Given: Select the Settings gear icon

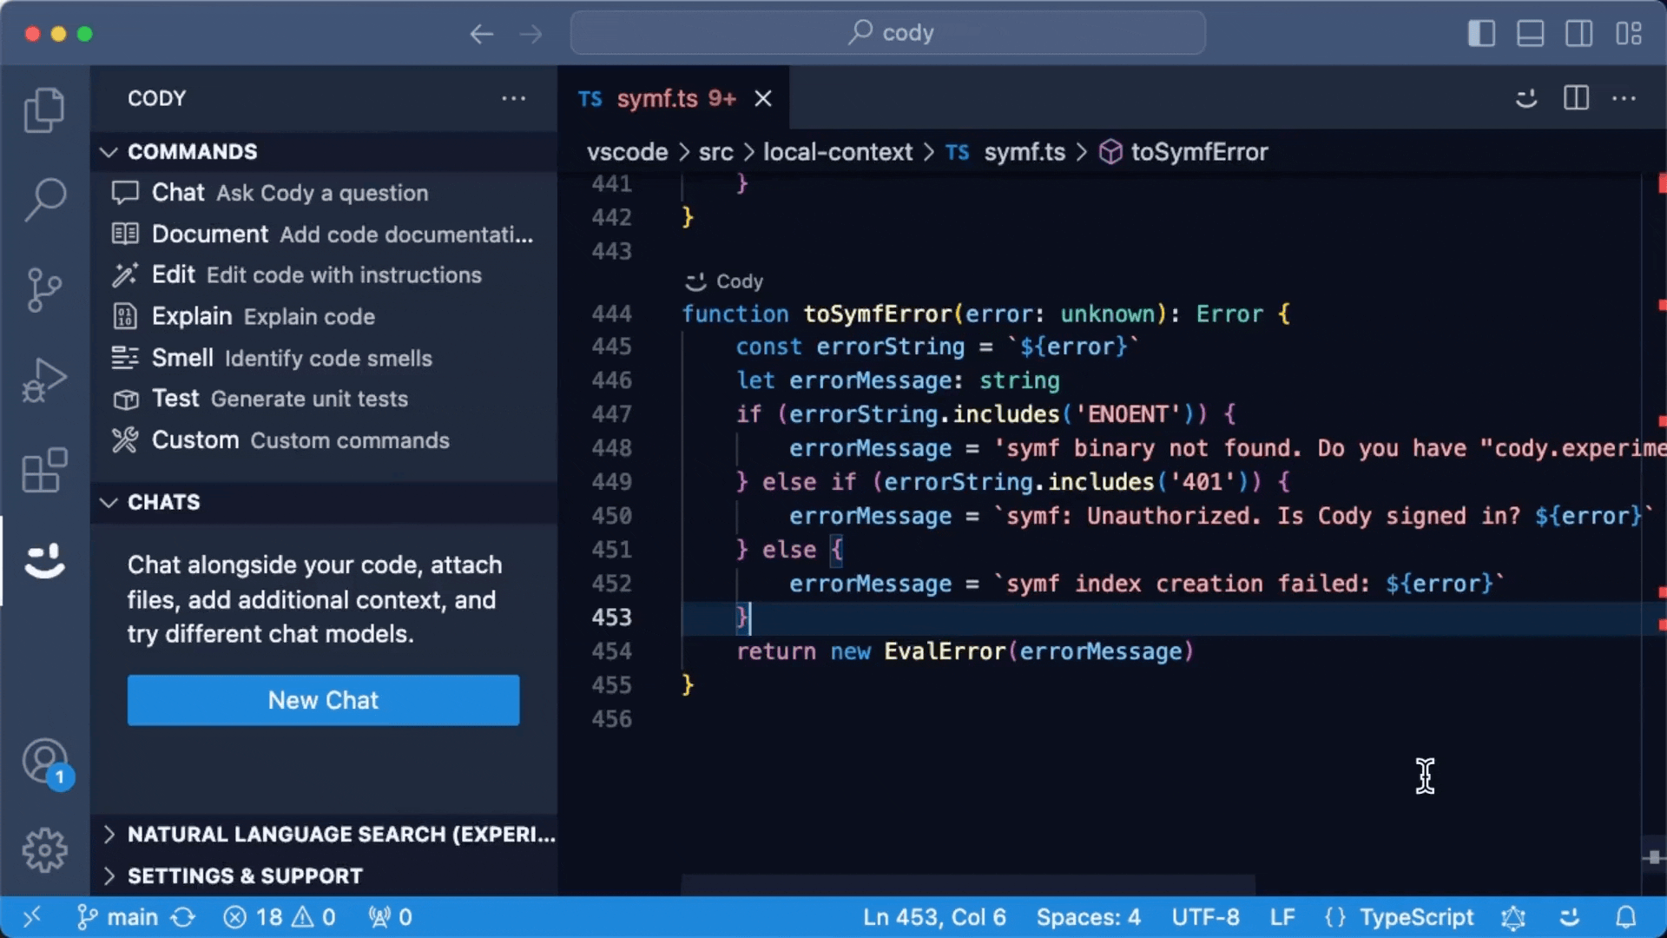Looking at the screenshot, I should coord(46,849).
